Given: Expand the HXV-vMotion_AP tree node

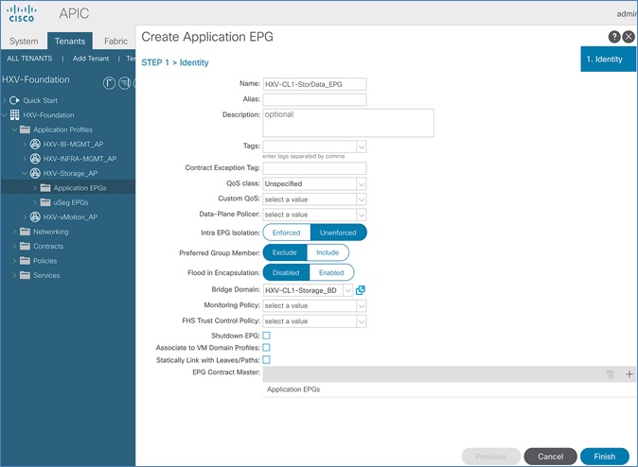Looking at the screenshot, I should point(25,217).
